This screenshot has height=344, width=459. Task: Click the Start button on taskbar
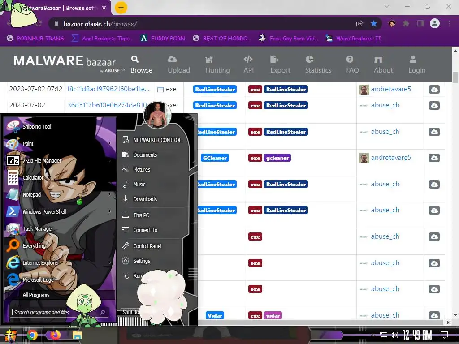(x=10, y=335)
